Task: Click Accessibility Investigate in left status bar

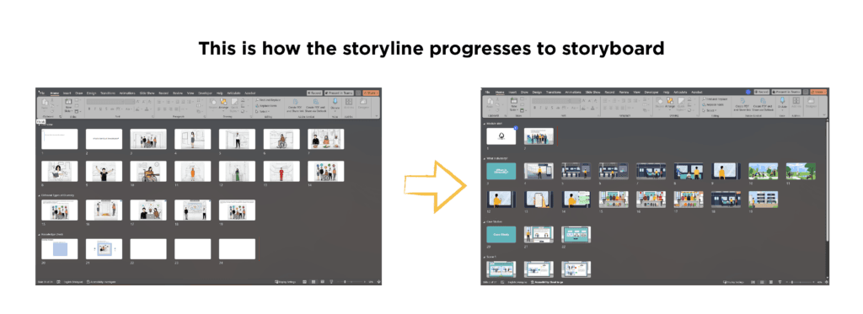Action: pos(101,281)
